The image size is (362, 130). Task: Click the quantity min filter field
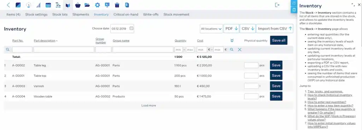(179, 49)
